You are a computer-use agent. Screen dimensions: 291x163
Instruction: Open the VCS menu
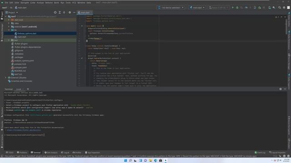[74, 3]
